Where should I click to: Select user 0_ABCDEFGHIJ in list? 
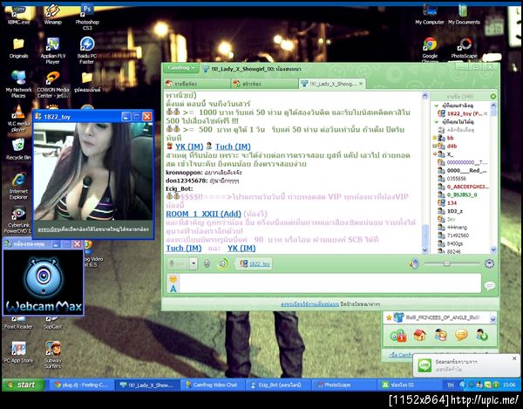pos(464,187)
